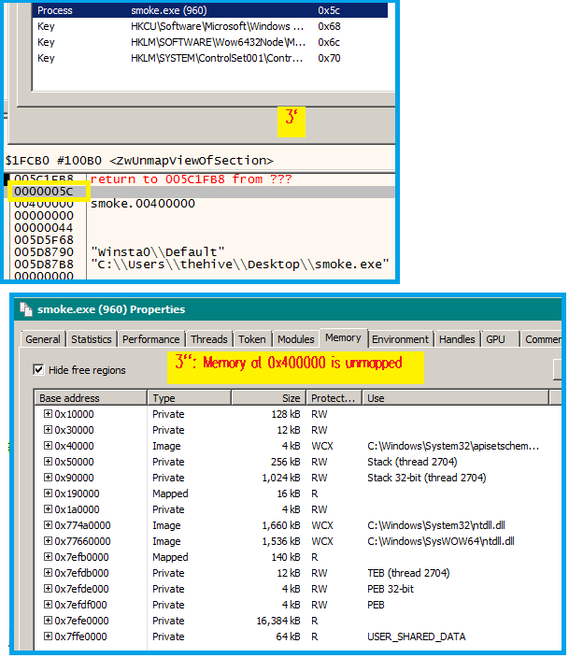Sort memory list by Size column

coord(268,398)
